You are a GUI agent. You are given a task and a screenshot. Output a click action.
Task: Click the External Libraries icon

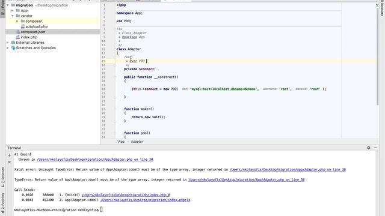pos(13,43)
